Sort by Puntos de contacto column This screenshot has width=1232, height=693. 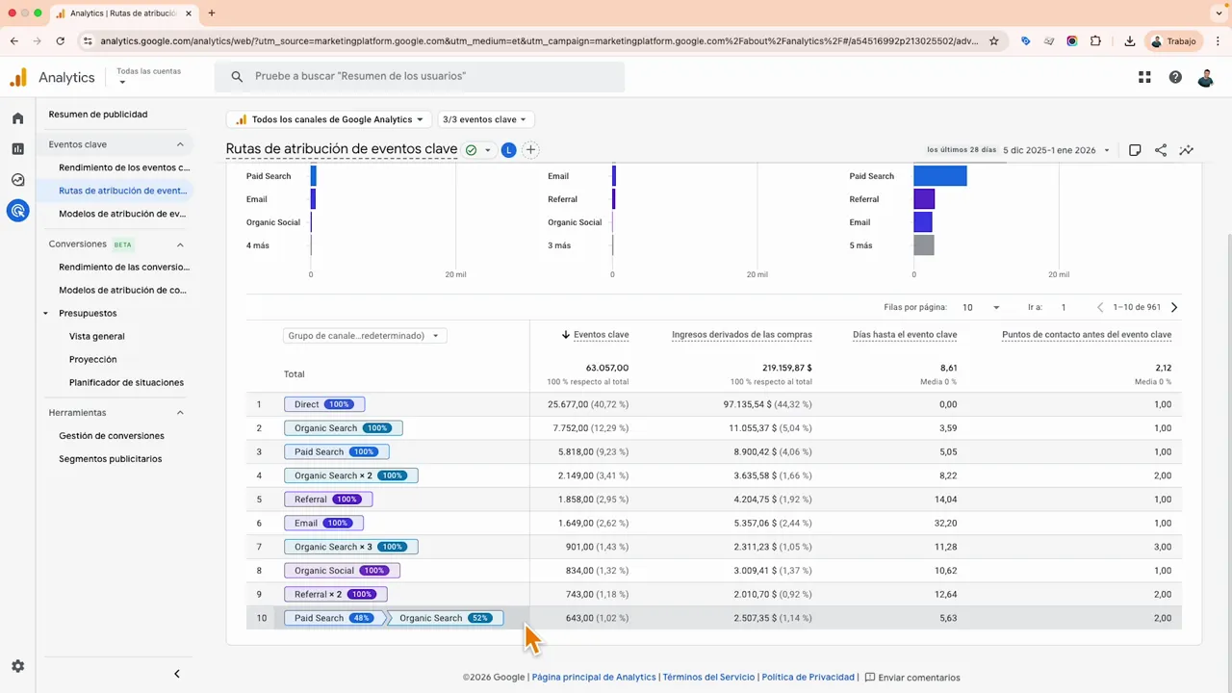1087,335
